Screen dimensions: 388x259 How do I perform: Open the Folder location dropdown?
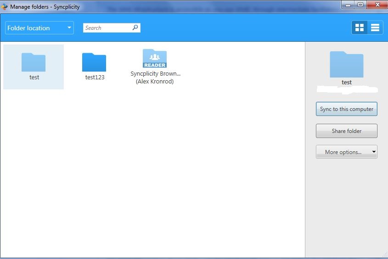pos(39,28)
